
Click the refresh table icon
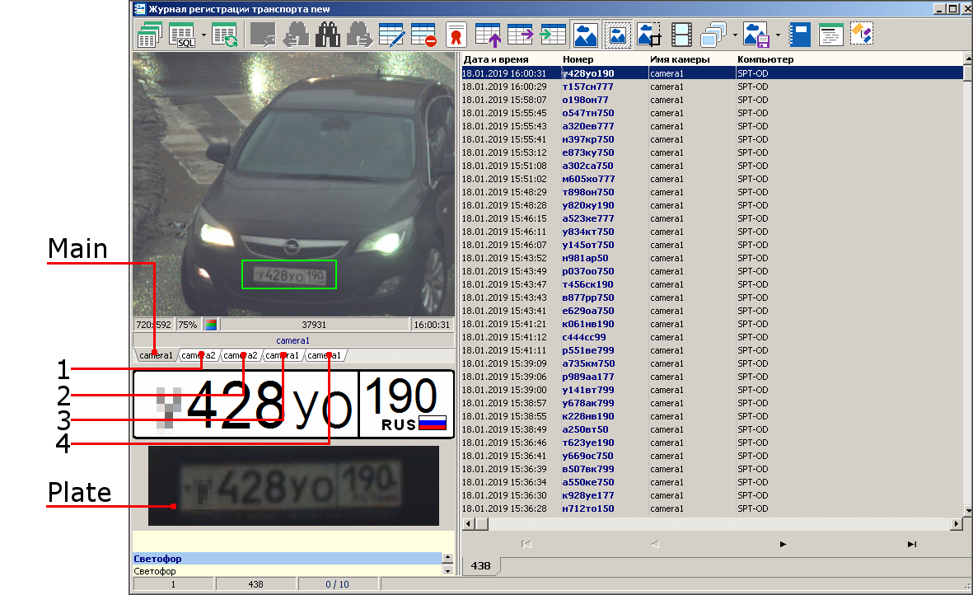(223, 35)
